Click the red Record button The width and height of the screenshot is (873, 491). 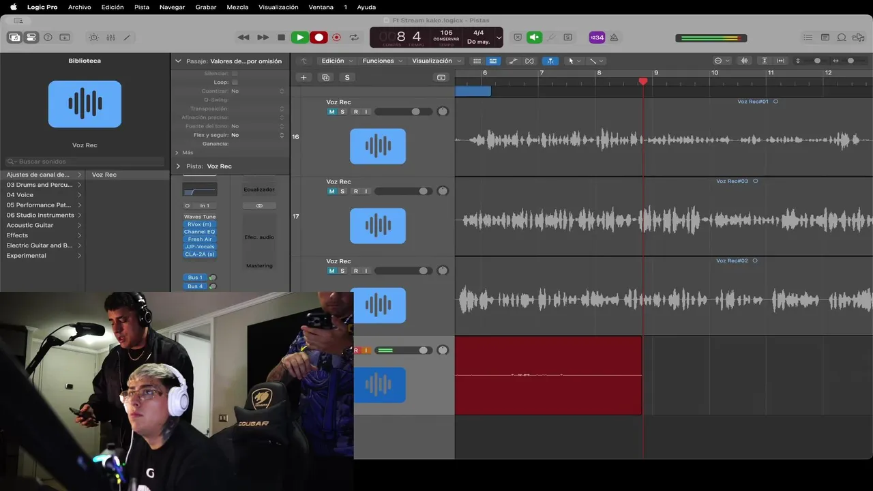click(x=319, y=38)
